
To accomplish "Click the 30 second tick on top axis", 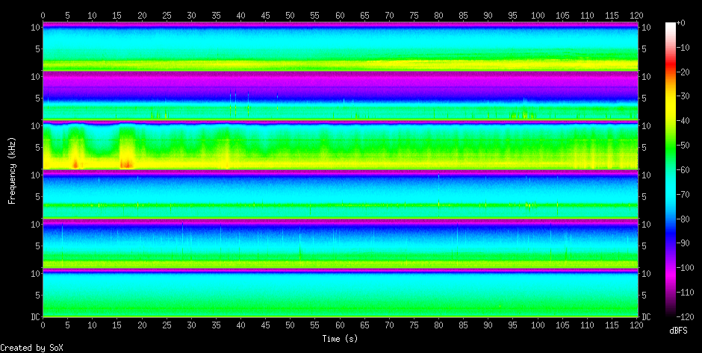I will tap(191, 15).
